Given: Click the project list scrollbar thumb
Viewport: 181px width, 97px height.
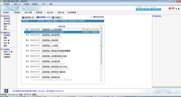Looking at the screenshot, I should tap(101, 46).
